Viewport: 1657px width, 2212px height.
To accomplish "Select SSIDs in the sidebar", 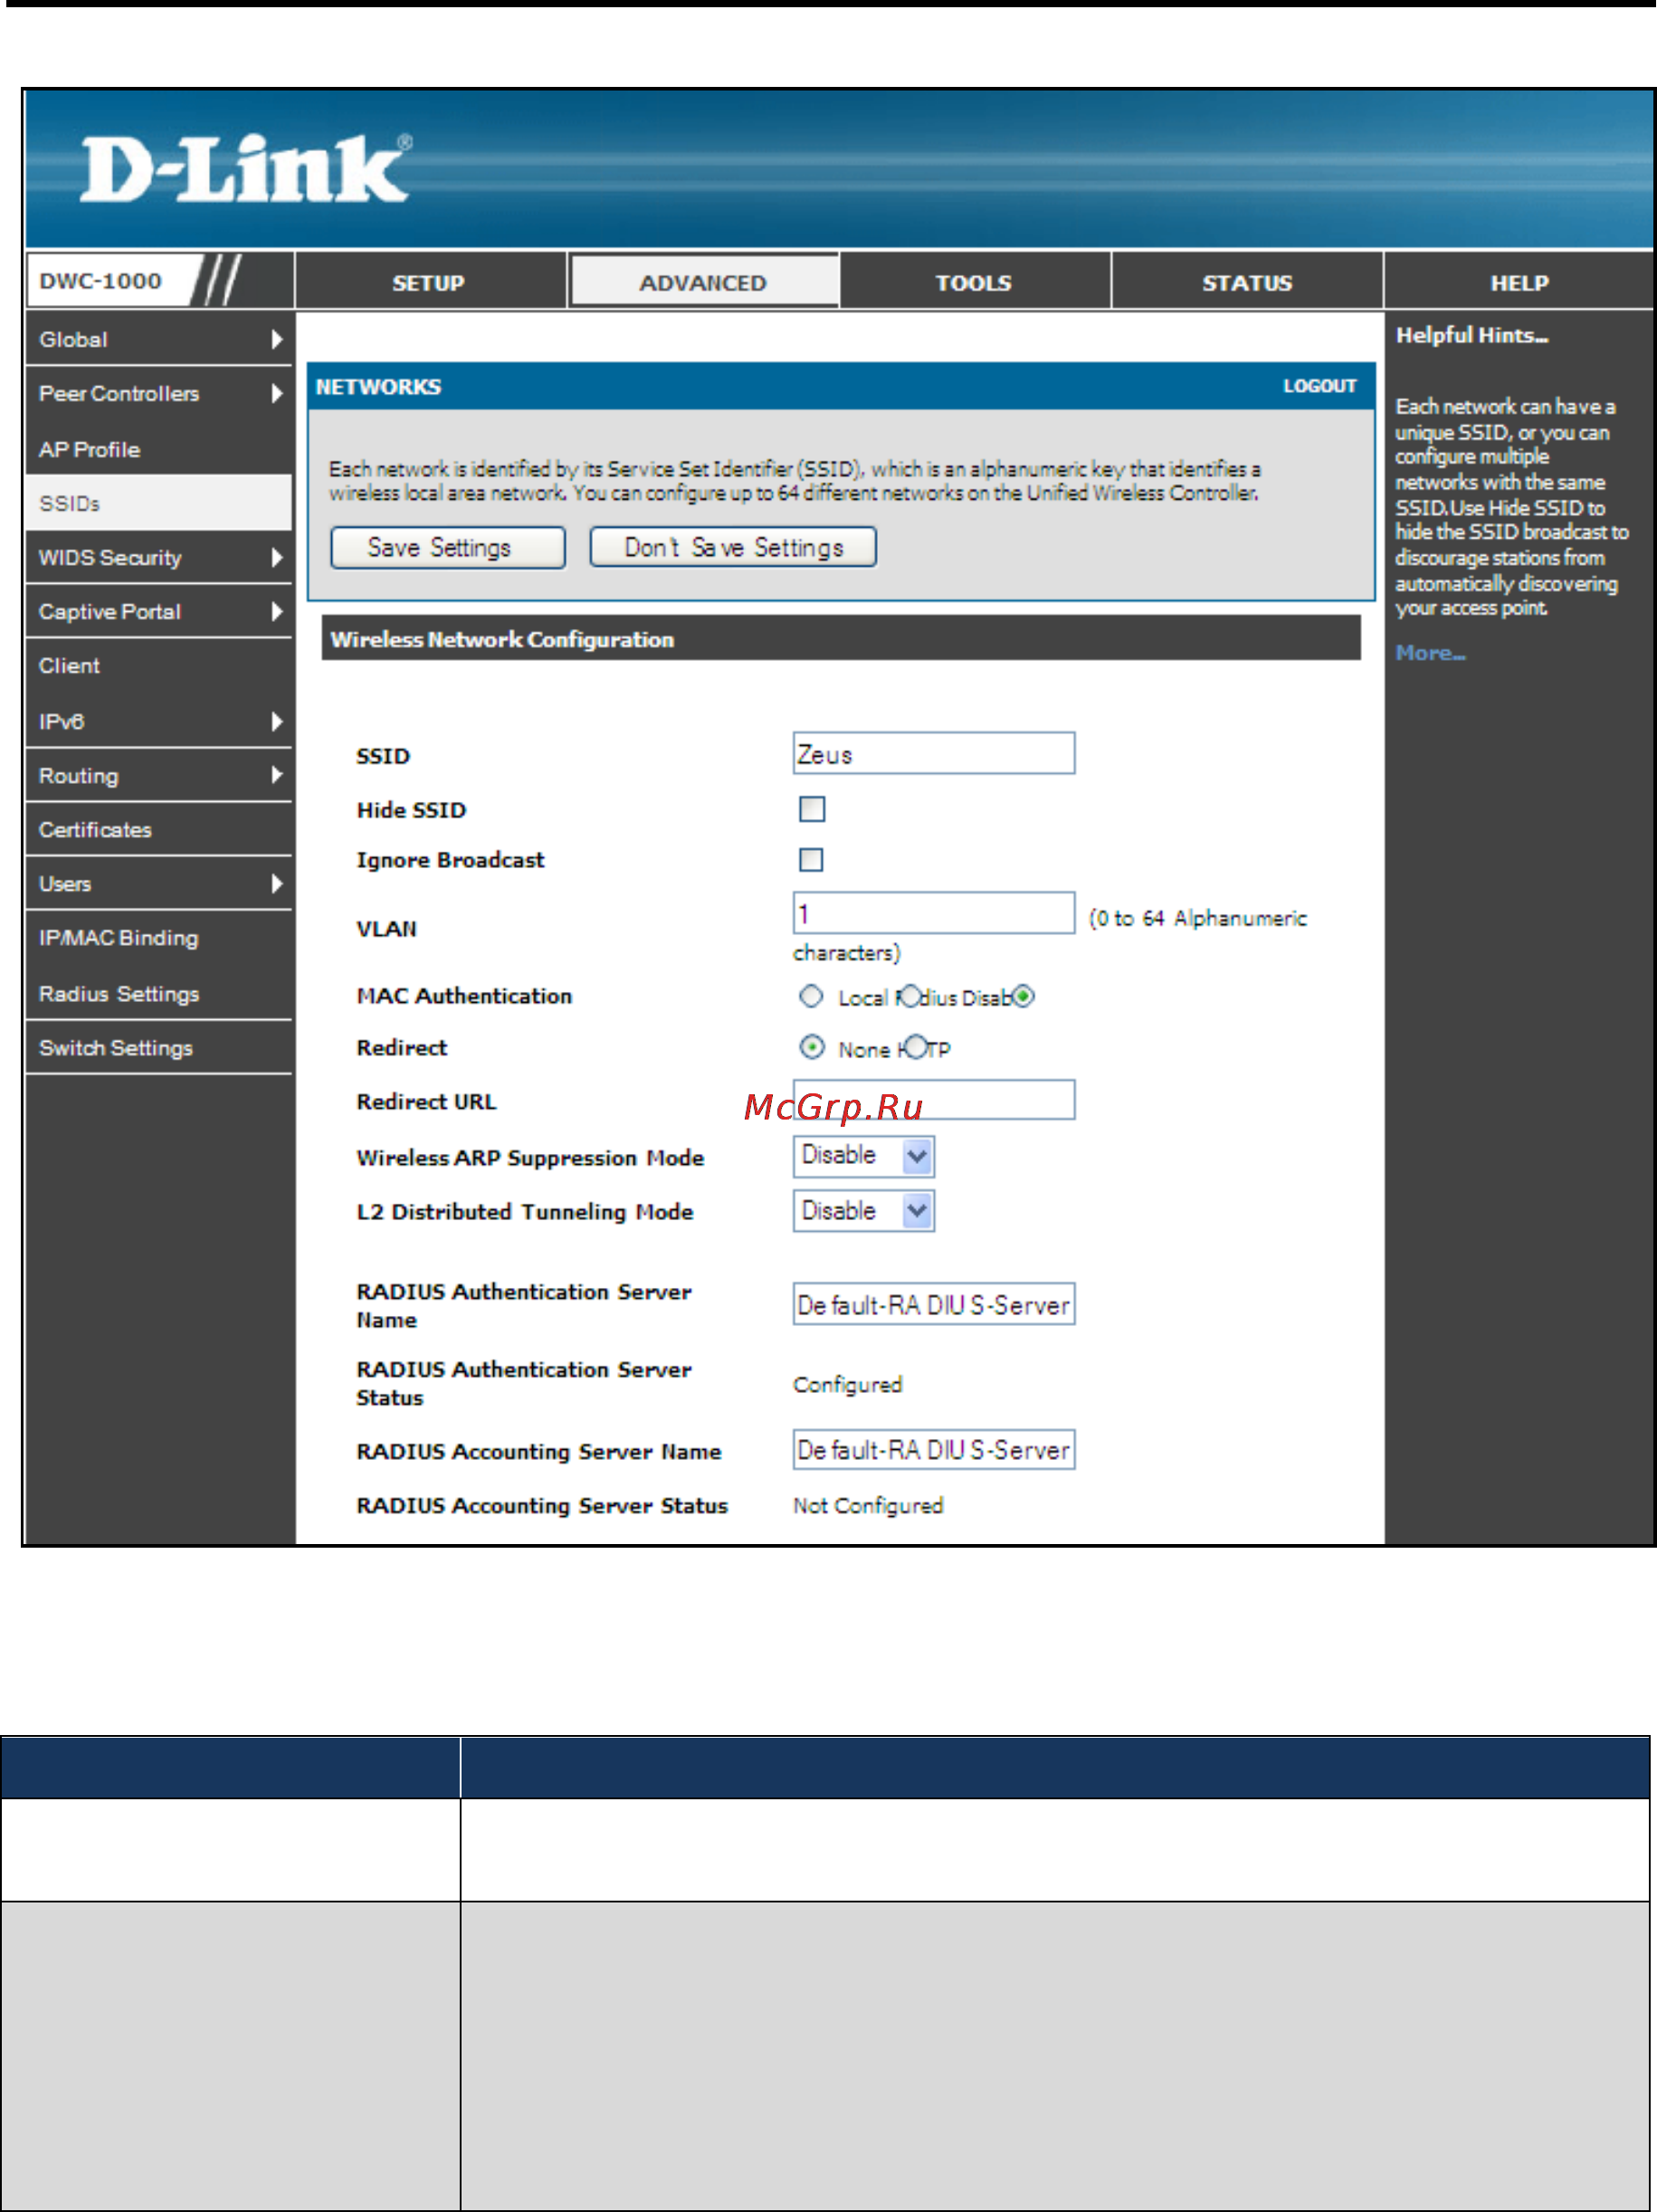I will point(159,503).
